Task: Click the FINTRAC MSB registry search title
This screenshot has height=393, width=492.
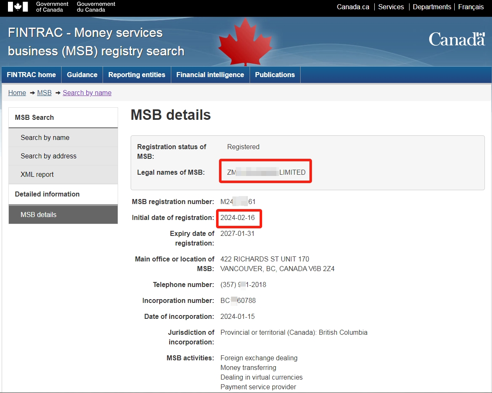Action: click(96, 42)
